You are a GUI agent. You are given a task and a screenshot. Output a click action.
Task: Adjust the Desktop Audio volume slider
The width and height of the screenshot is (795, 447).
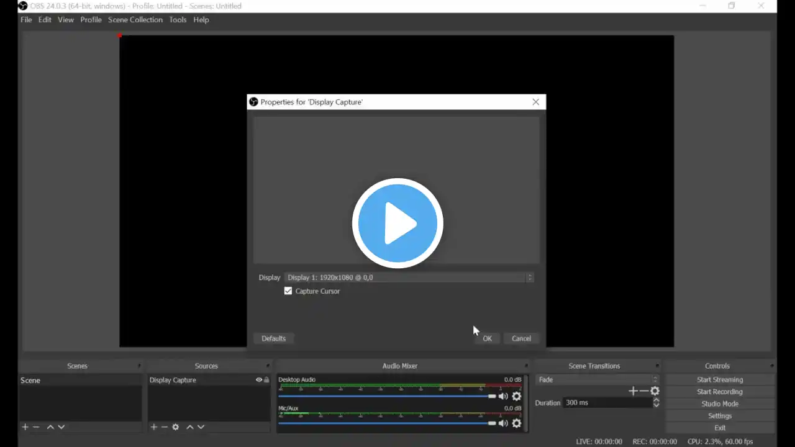388,396
